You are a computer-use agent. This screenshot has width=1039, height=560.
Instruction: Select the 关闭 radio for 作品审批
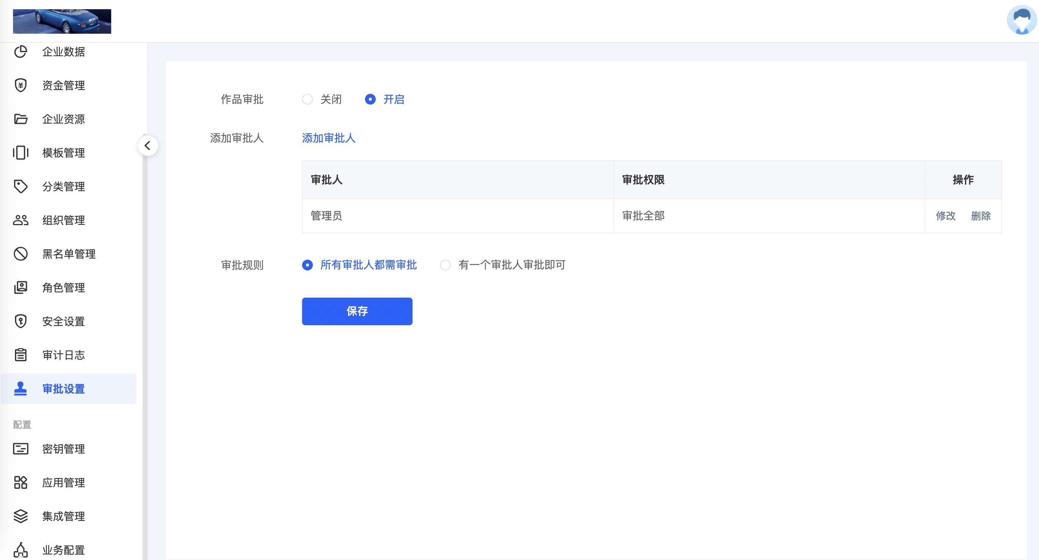point(307,100)
